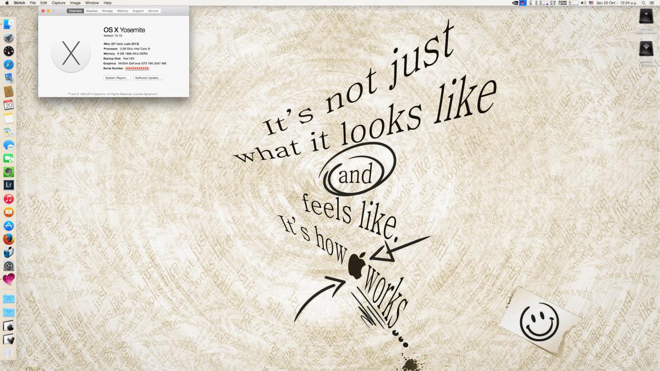Click Software Update button
Screen dimensions: 660x371
(148, 78)
